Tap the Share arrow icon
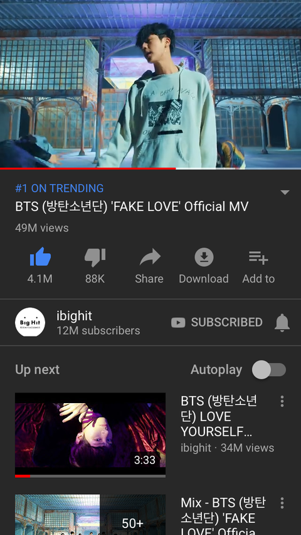The width and height of the screenshot is (301, 535). 150,257
